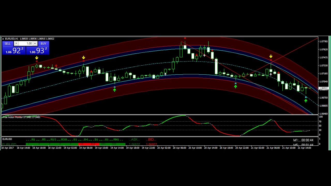Click the H1 timeframe label in bottom panel
This screenshot has height=186, width=331.
coord(75,140)
